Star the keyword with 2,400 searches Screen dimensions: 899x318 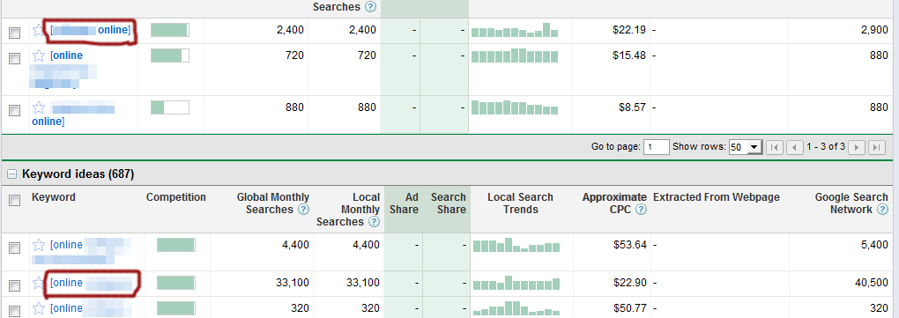39,30
